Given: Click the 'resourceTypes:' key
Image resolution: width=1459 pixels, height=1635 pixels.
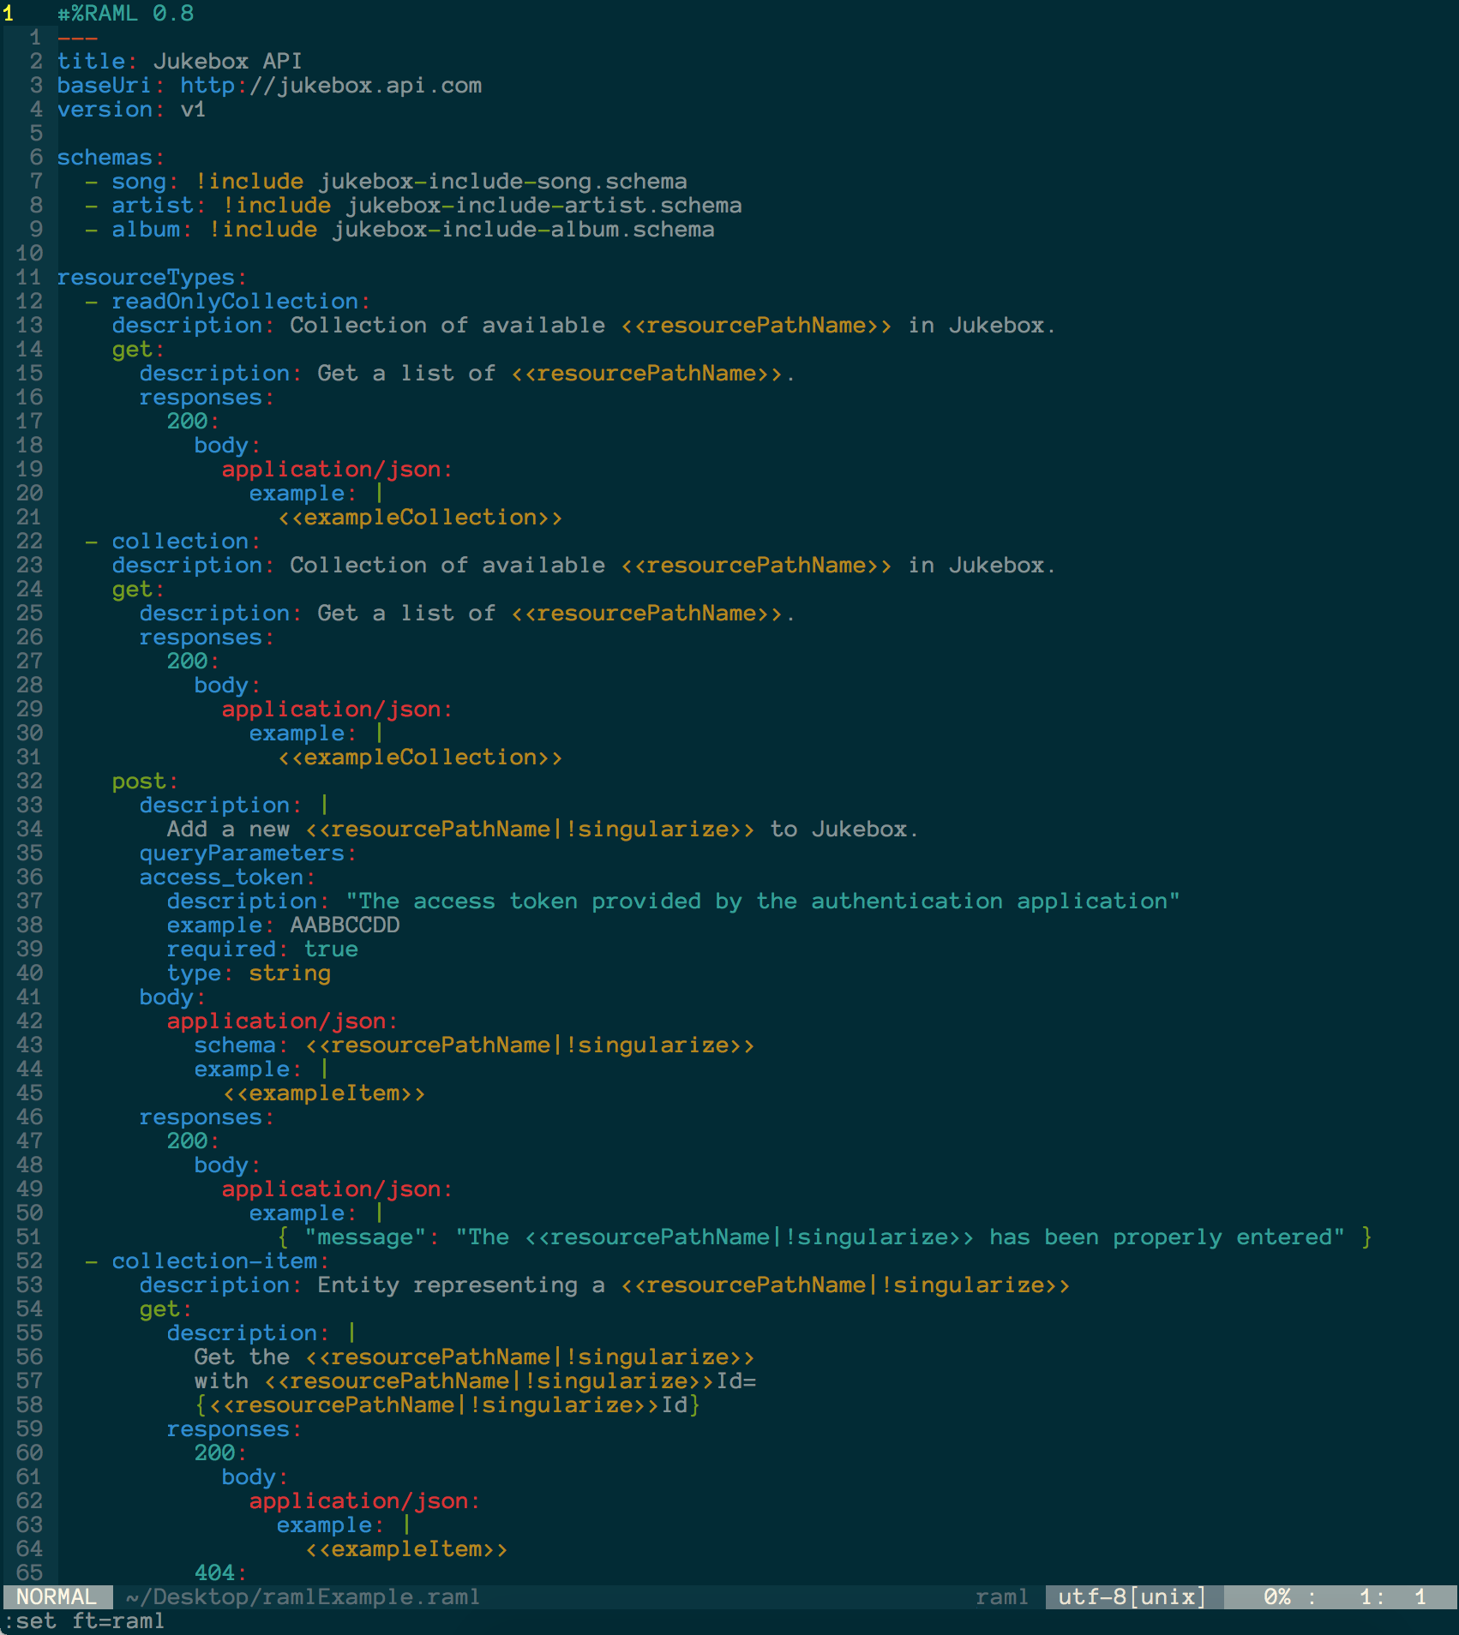Looking at the screenshot, I should click(152, 277).
